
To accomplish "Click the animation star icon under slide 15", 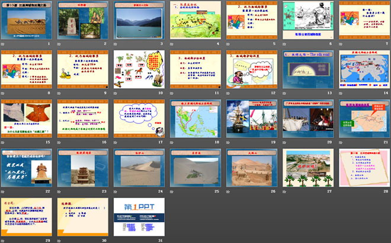I will coord(4,143).
